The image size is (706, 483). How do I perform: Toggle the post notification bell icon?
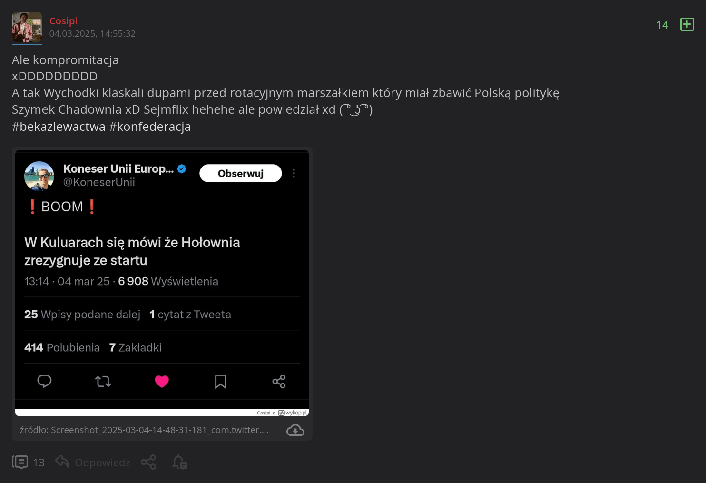[x=179, y=462]
